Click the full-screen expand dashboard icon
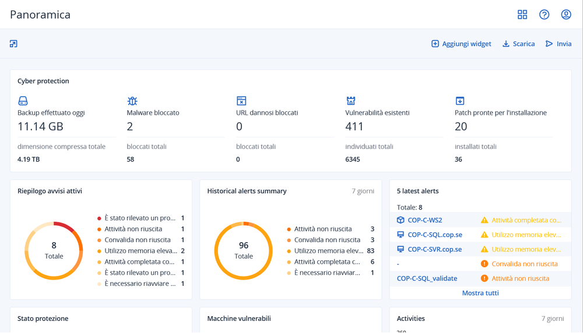The width and height of the screenshot is (583, 333). pos(14,44)
